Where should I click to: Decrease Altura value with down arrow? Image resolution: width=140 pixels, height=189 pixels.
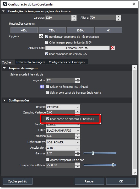119,19
